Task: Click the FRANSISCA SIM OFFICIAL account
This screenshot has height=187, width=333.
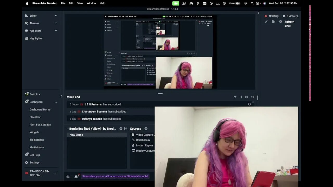Action: (40, 173)
